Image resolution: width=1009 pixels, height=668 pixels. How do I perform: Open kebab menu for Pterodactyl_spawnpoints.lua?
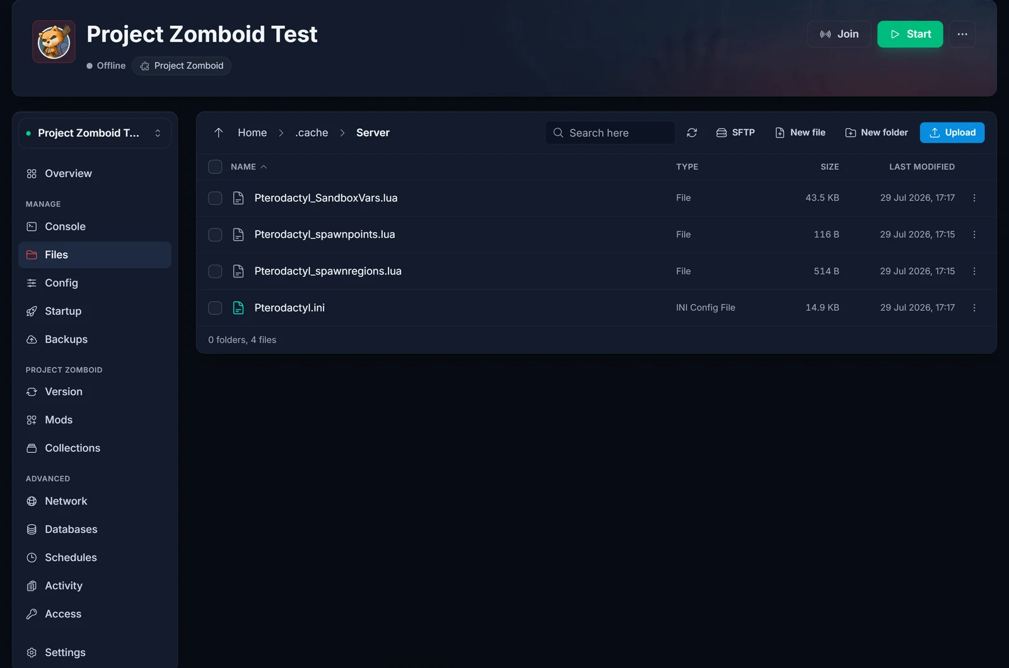(x=974, y=235)
